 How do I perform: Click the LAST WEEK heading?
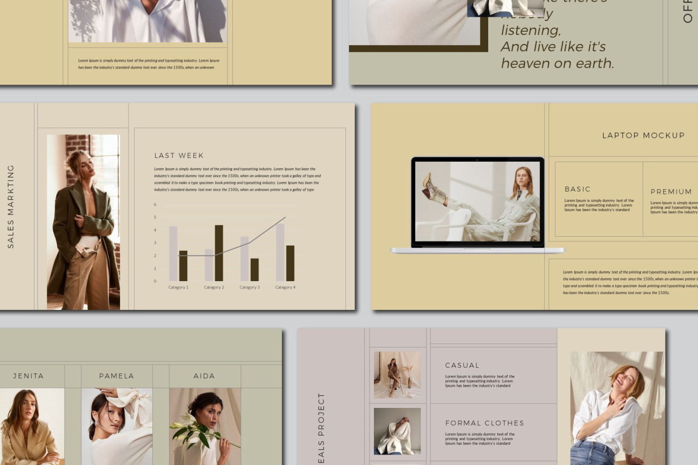[179, 156]
